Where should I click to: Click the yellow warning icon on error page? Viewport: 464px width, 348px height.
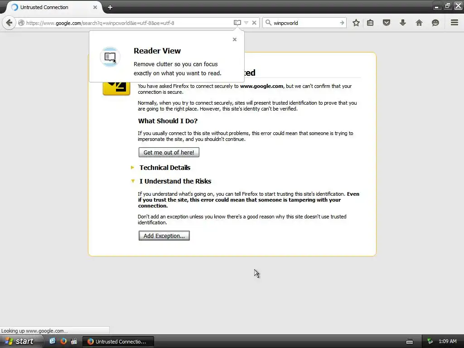tap(116, 88)
